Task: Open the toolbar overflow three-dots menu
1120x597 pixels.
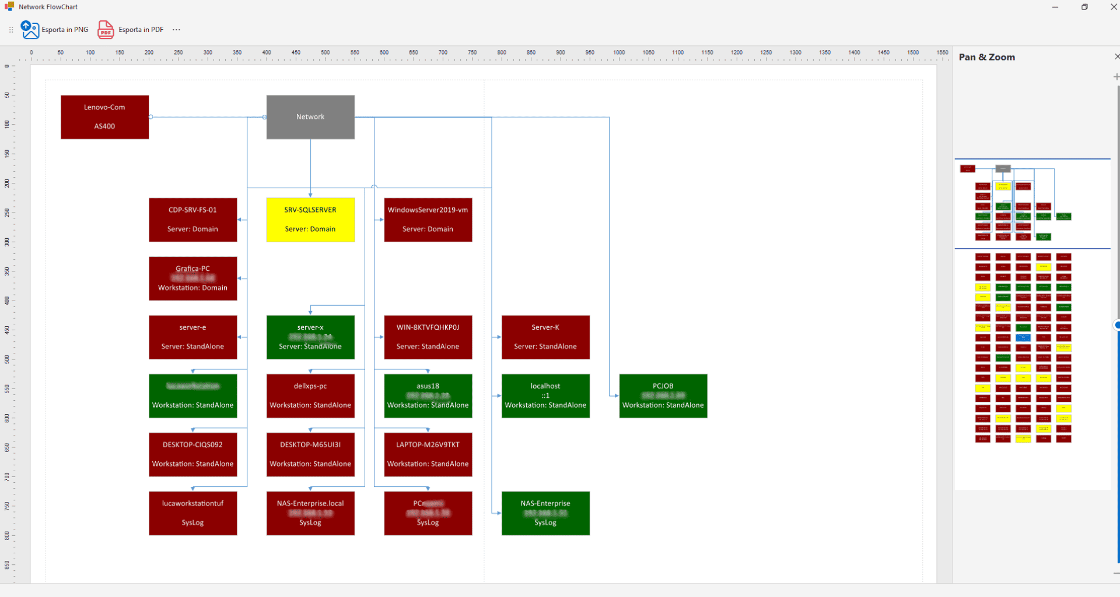Action: point(176,30)
